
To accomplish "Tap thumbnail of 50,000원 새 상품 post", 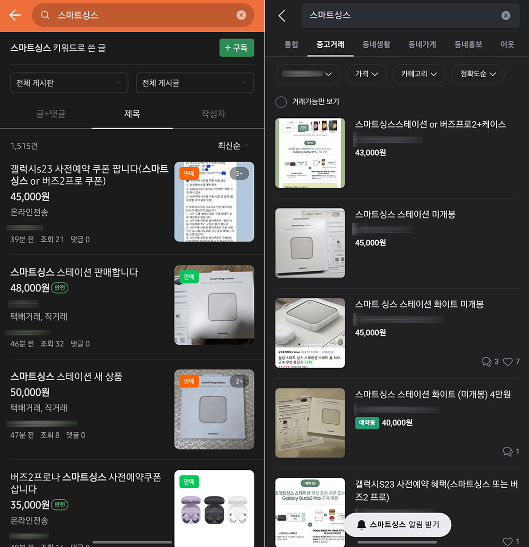I will [214, 409].
